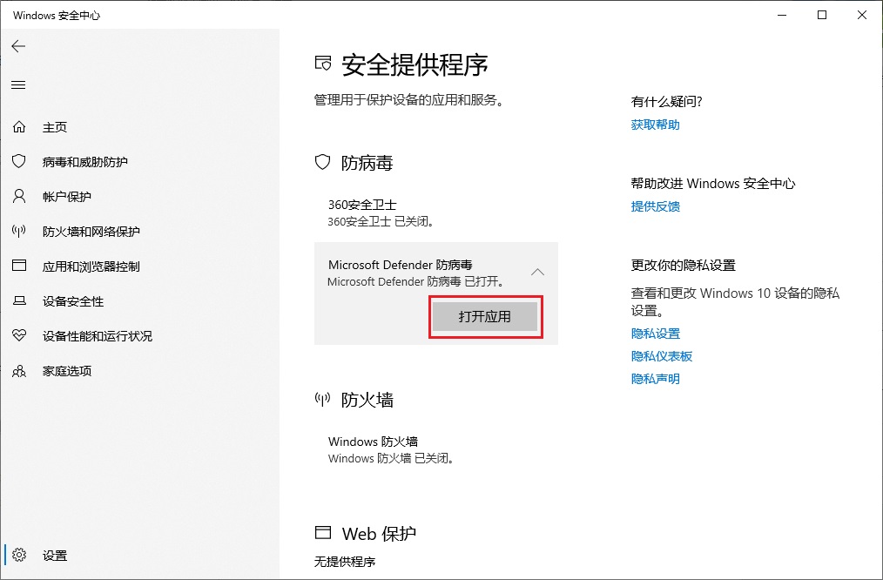Click the window icon next to Web 保护

pyautogui.click(x=323, y=532)
